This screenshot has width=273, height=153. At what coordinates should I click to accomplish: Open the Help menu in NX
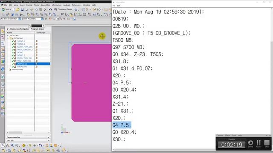tap(94, 5)
